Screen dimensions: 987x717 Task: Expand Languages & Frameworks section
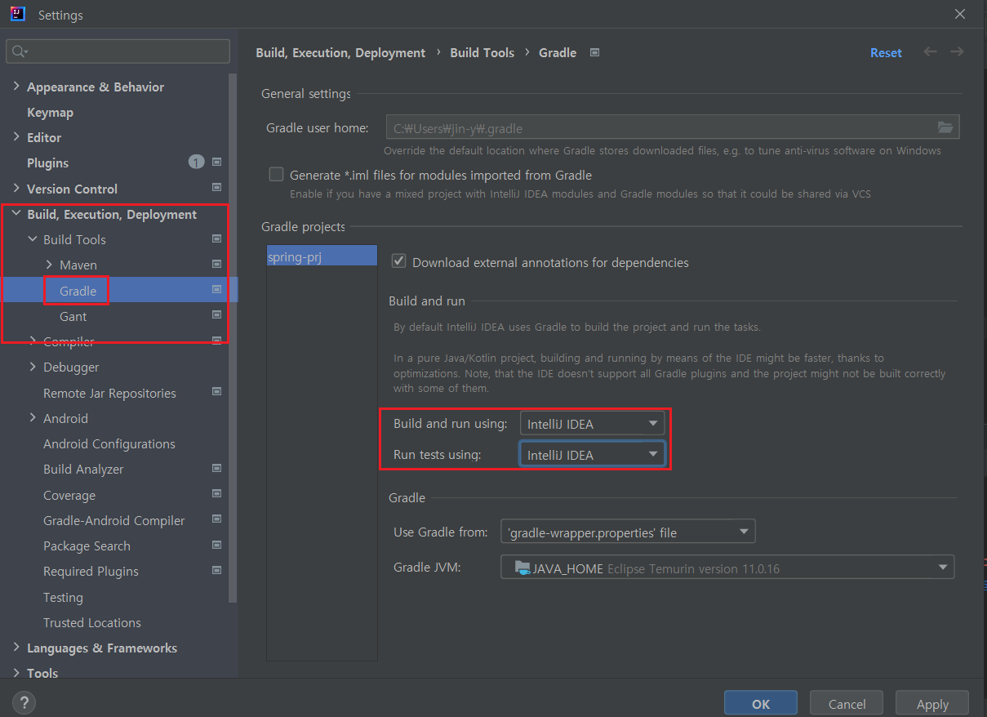(x=16, y=648)
